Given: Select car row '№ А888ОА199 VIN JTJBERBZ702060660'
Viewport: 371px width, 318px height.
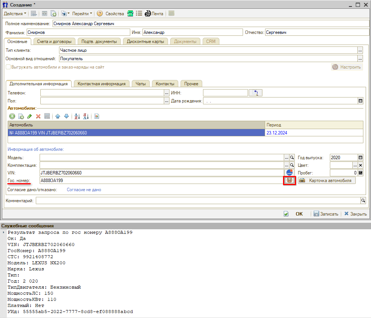Looking at the screenshot, I should (x=136, y=133).
